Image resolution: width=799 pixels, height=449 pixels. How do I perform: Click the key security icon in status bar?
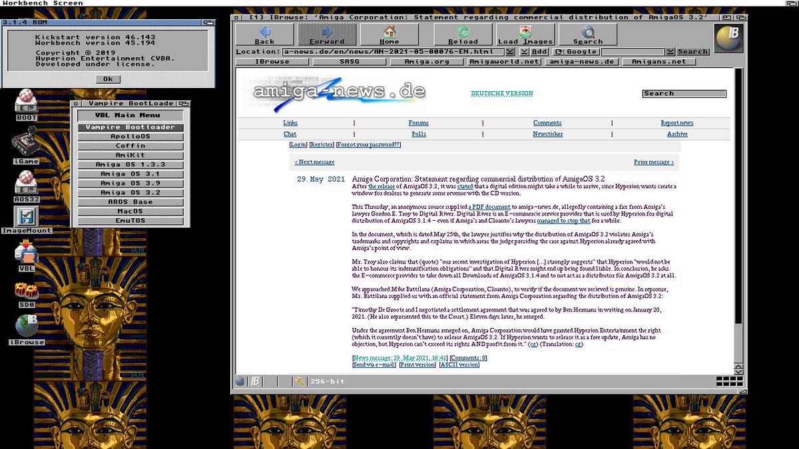click(300, 381)
